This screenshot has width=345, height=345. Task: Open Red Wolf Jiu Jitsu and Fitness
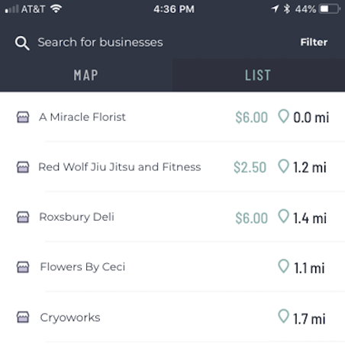(x=172, y=167)
